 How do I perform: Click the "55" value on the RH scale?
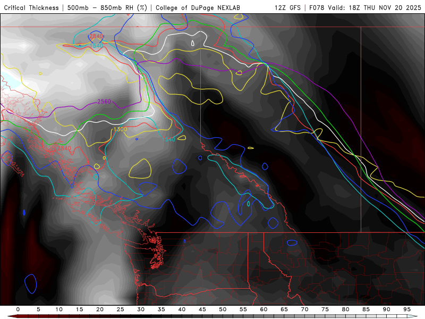coord(243,309)
